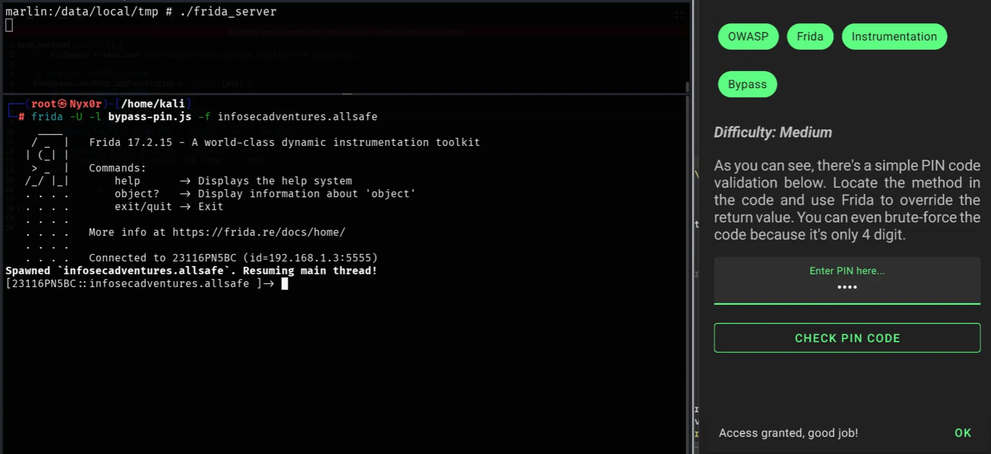The image size is (991, 454).
Task: Click the OWASP tag chip
Action: click(748, 37)
